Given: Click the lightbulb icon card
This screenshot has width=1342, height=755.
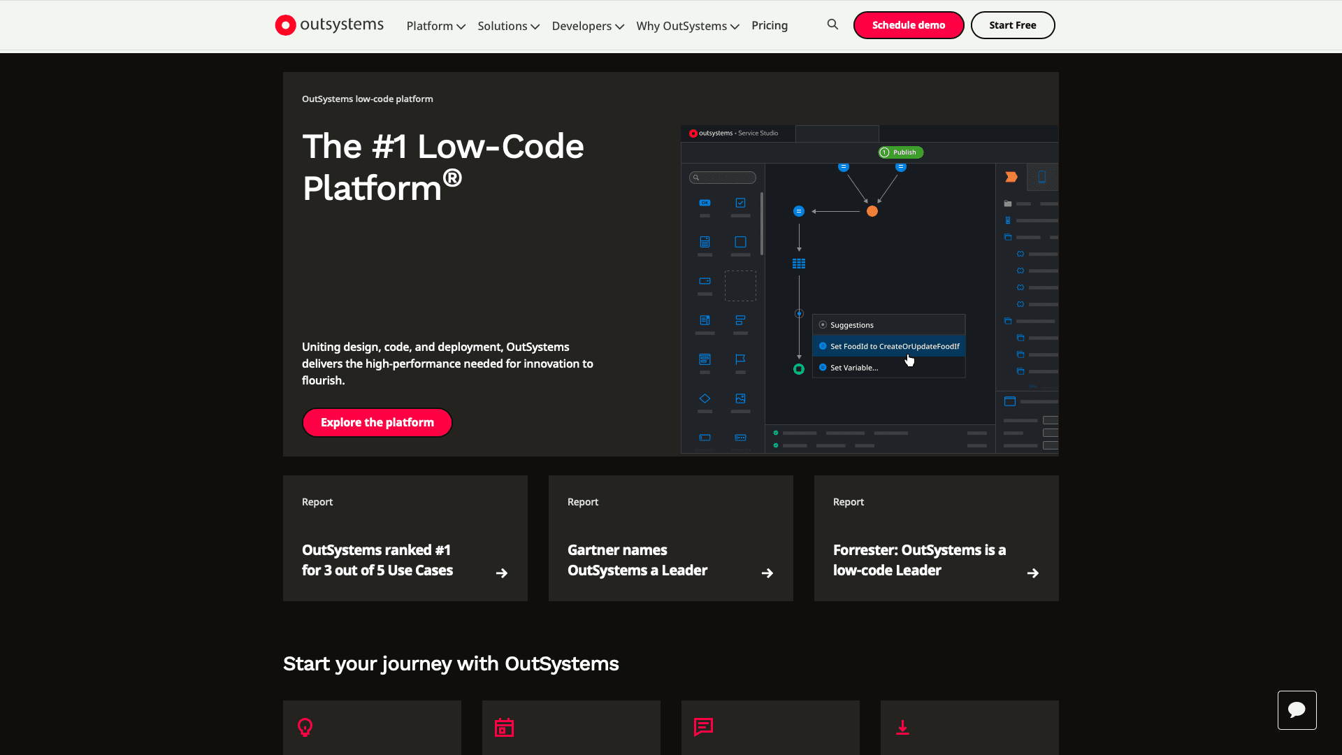Looking at the screenshot, I should [372, 728].
